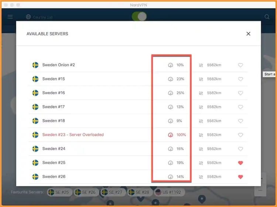Viewport: 277px width, 207px height.
Task: Click the 9% load value for Sweden #18
Action: pos(179,121)
